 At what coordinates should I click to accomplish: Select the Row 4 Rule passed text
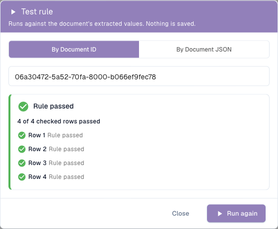coord(67,177)
